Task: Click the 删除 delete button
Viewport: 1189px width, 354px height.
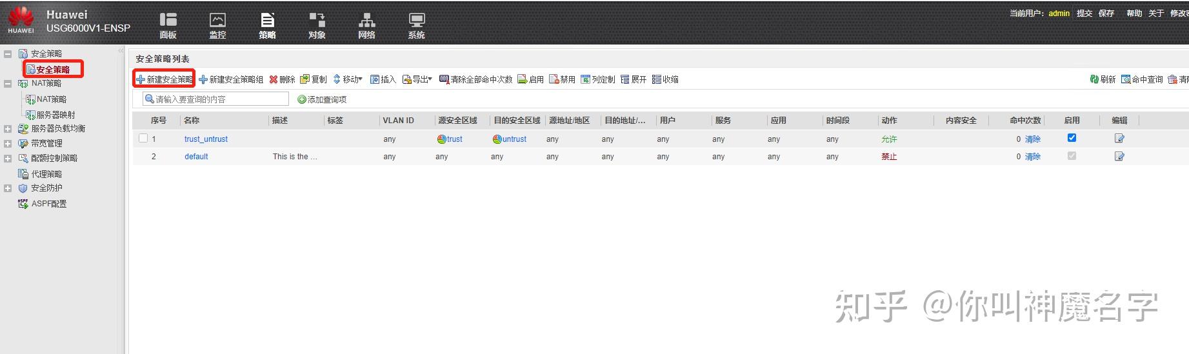Action: [x=282, y=79]
